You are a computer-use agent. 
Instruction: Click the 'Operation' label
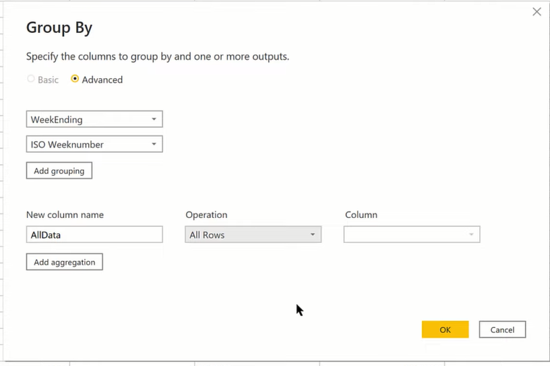click(206, 215)
